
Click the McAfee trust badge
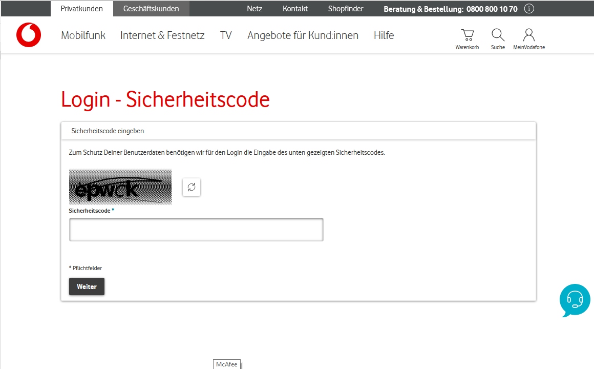(227, 364)
